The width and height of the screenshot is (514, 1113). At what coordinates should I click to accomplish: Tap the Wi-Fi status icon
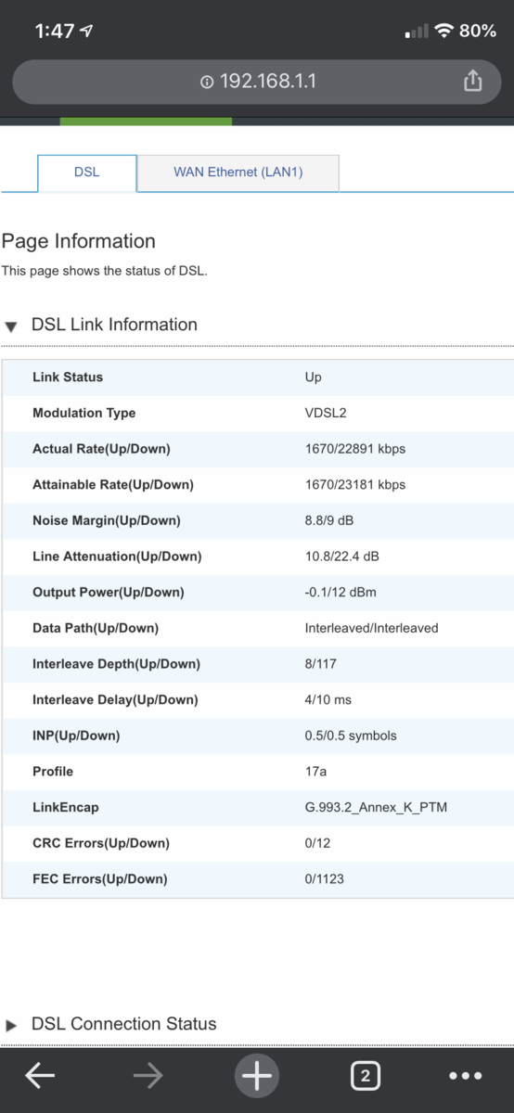[443, 31]
